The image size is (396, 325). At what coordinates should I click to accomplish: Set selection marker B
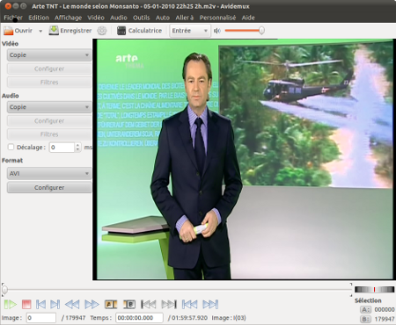point(129,305)
